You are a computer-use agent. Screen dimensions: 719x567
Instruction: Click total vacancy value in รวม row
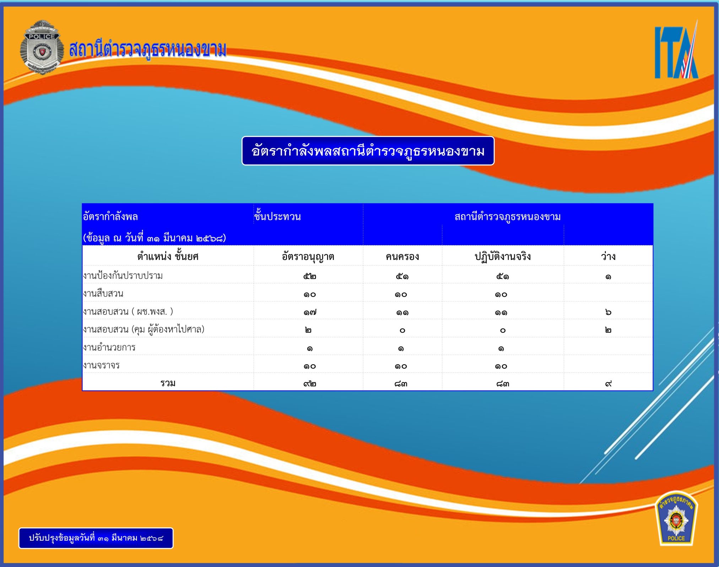[x=608, y=383]
